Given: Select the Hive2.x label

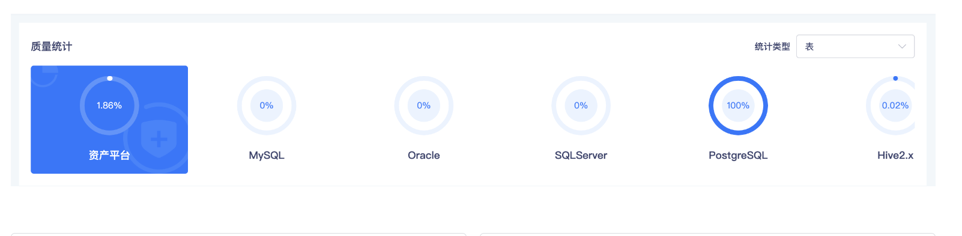Looking at the screenshot, I should [895, 155].
